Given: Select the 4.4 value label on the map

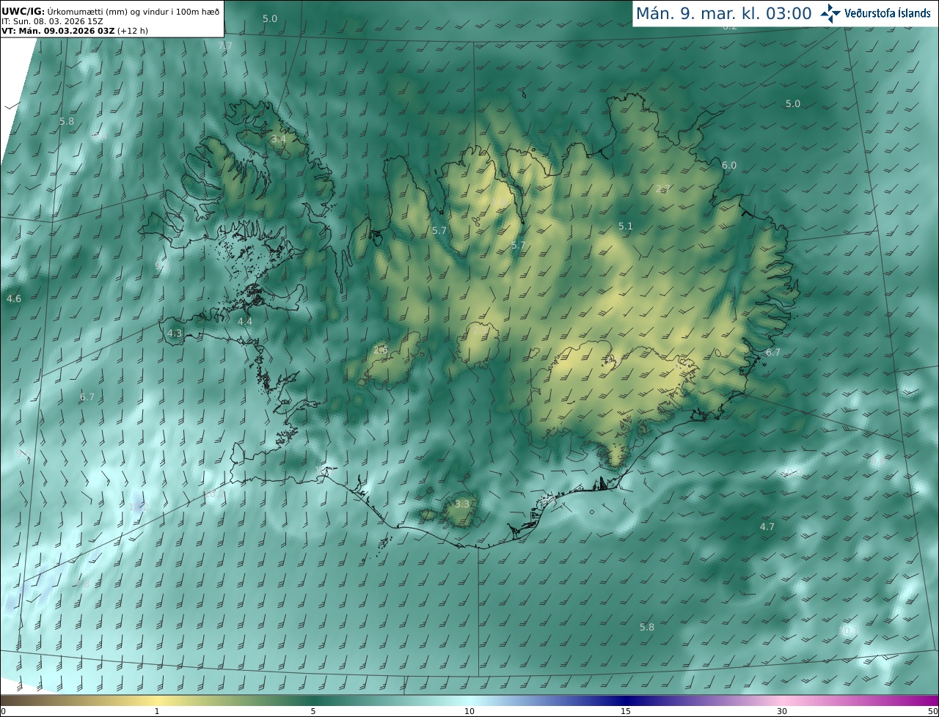Looking at the screenshot, I should (x=245, y=322).
